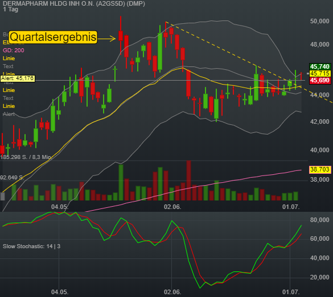Click the 04.05. date under the volume bars
Image resolution: width=333 pixels, height=297 pixels.
click(60, 207)
